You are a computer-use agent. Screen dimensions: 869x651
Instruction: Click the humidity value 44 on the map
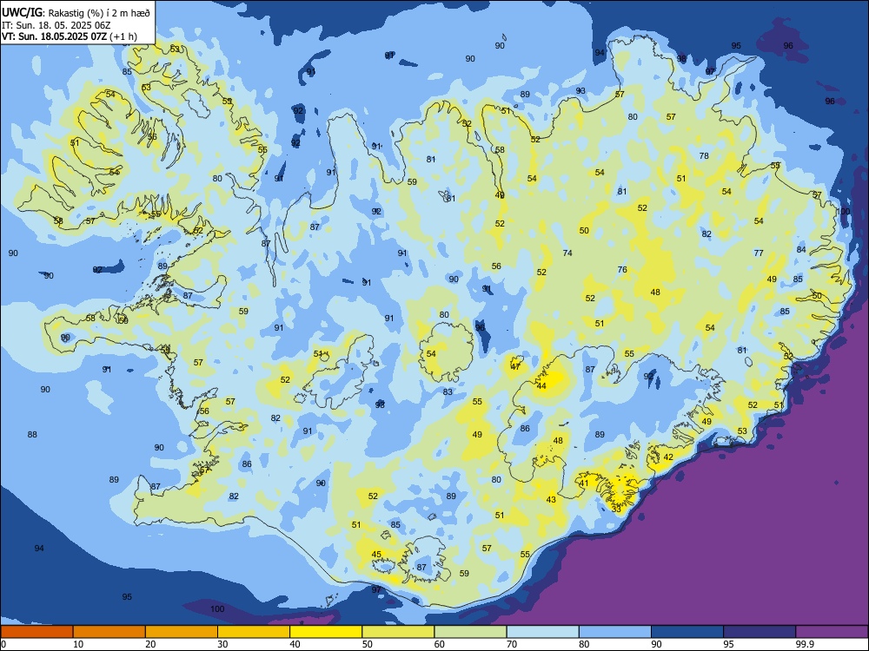point(541,386)
